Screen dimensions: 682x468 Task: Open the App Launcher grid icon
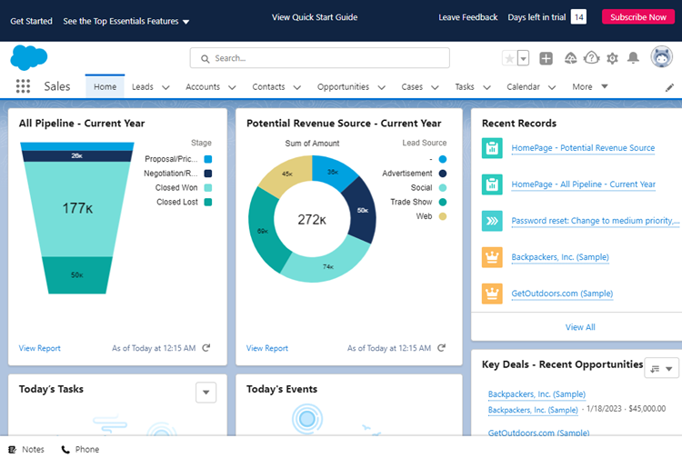click(23, 87)
